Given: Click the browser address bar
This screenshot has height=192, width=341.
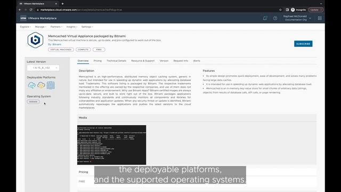Looking at the screenshot, I should [x=157, y=10].
